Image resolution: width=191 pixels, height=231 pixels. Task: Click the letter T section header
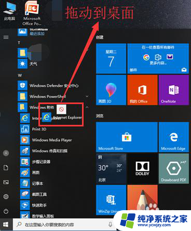tap(19, 43)
